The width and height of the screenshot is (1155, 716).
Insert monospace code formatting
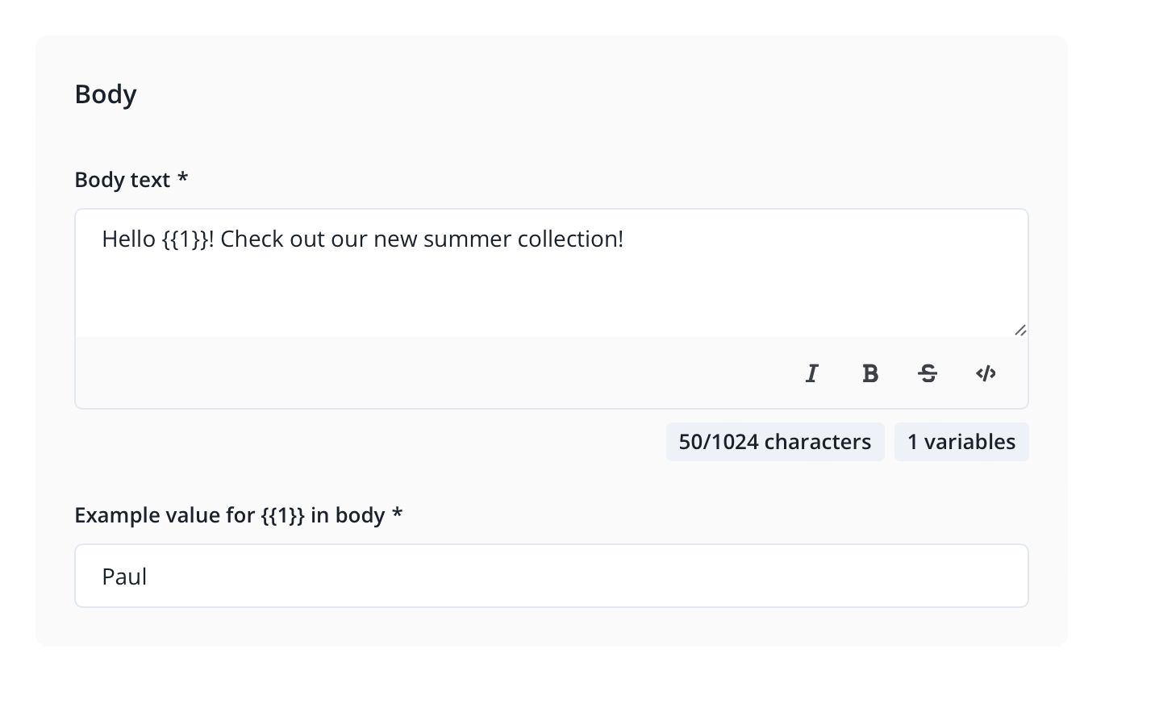click(x=986, y=373)
